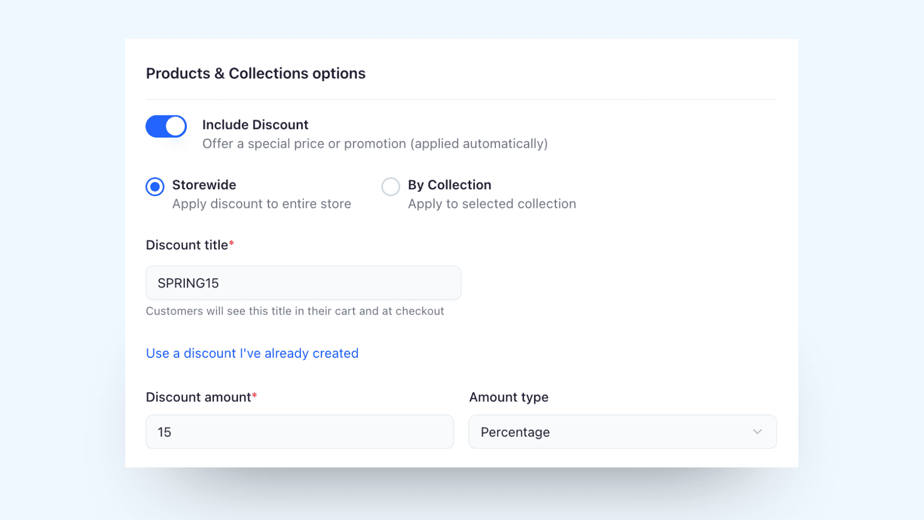Click the Include Discount label text
Image resolution: width=924 pixels, height=520 pixels.
[255, 125]
